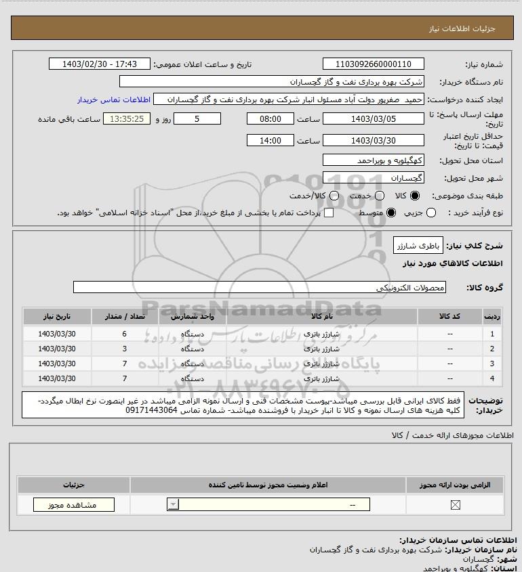Select row 1 item name شارژر باتری
522x572 pixels.
[322, 334]
